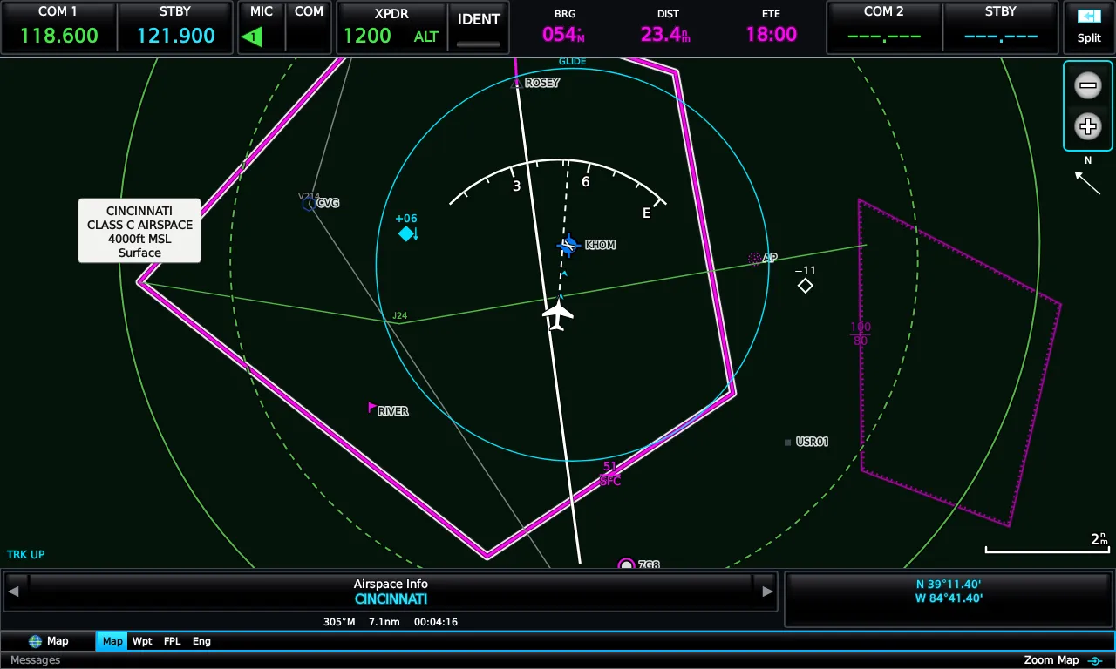Viewport: 1116px width, 669px height.
Task: Select the RIVER flag waypoint
Action: tap(372, 408)
